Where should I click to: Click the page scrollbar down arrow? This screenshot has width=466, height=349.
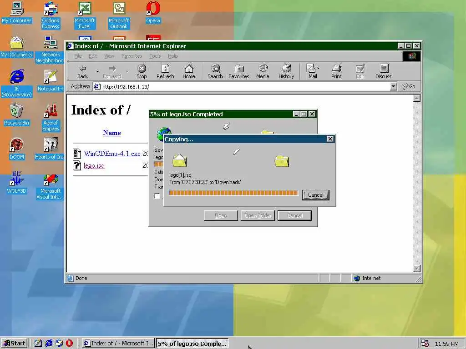tap(417, 268)
